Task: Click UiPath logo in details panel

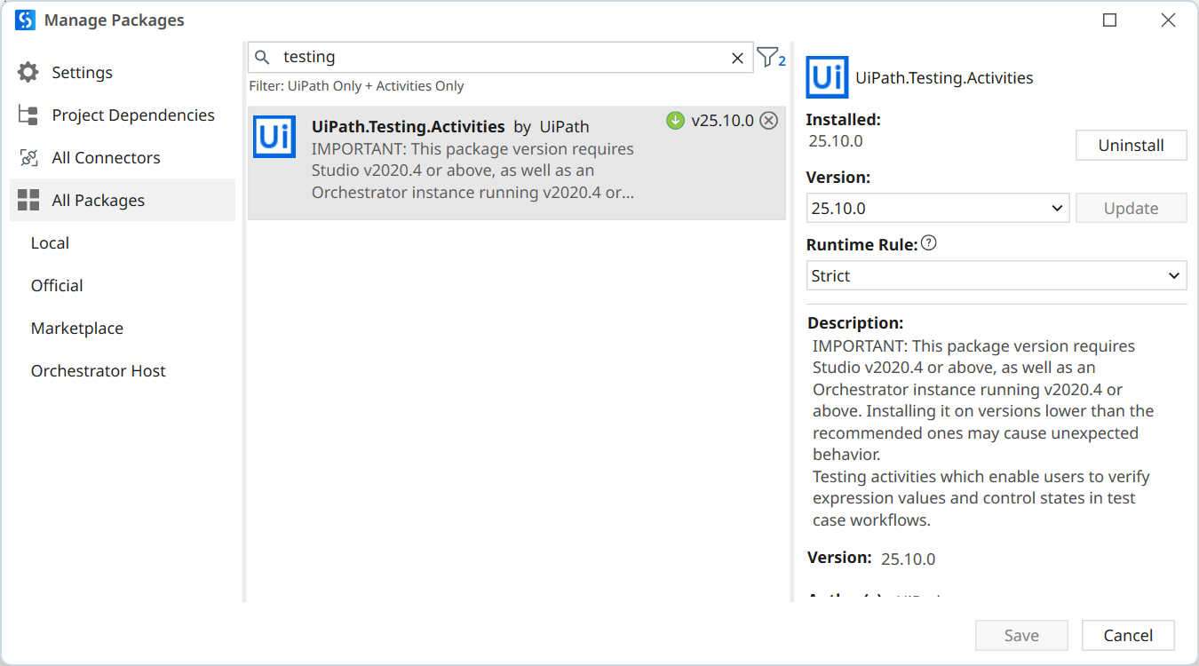Action: pos(827,77)
